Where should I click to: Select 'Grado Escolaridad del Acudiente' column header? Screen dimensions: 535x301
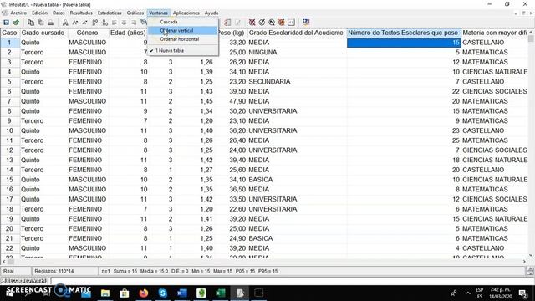[296, 33]
